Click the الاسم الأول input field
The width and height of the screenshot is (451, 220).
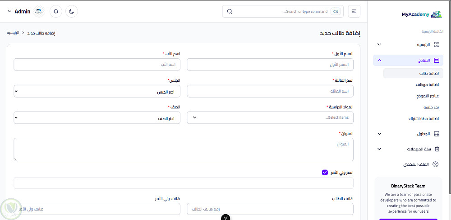270,65
